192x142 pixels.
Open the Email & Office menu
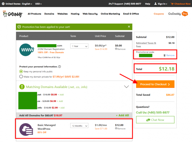[131, 14]
